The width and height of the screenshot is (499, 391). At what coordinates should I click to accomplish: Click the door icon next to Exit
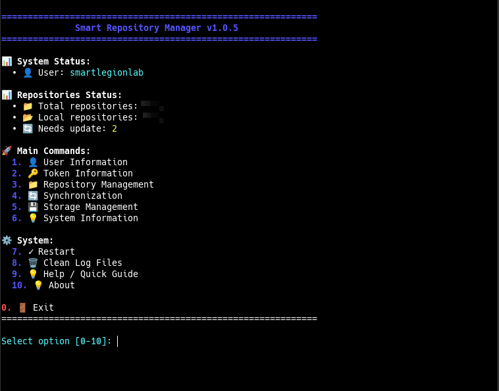tap(22, 307)
